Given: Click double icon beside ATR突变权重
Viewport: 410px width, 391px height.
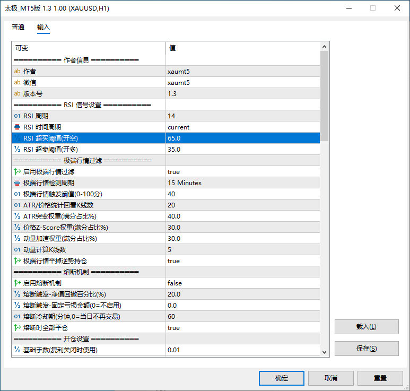Looking at the screenshot, I should pyautogui.click(x=18, y=216).
